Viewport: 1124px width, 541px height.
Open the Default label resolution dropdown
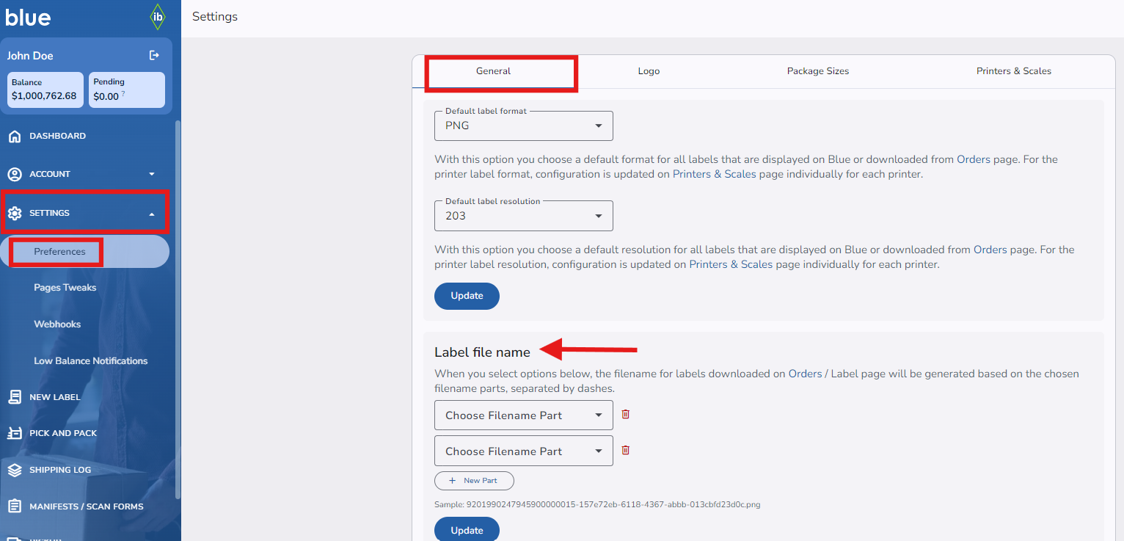pyautogui.click(x=524, y=216)
